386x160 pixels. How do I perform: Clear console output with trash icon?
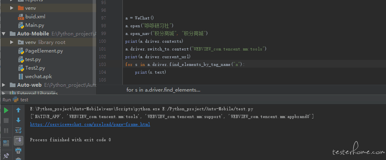click(18, 159)
